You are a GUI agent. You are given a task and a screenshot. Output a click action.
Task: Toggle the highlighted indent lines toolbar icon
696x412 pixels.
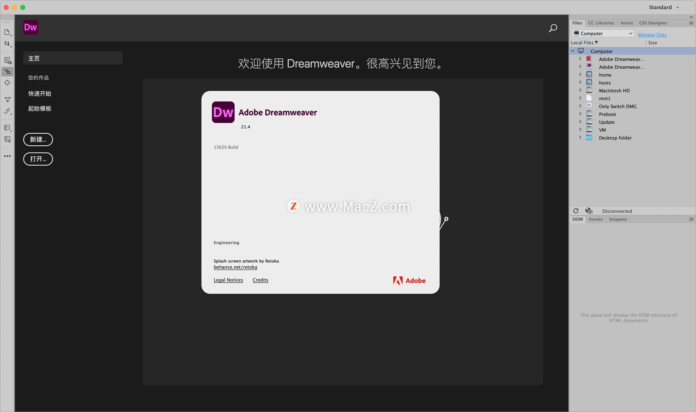pyautogui.click(x=7, y=72)
